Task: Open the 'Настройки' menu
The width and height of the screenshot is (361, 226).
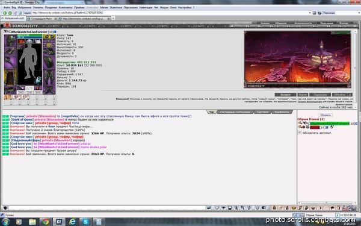Action: (x=185, y=7)
